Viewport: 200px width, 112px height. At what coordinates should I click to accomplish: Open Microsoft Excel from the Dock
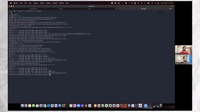[x=110, y=105]
